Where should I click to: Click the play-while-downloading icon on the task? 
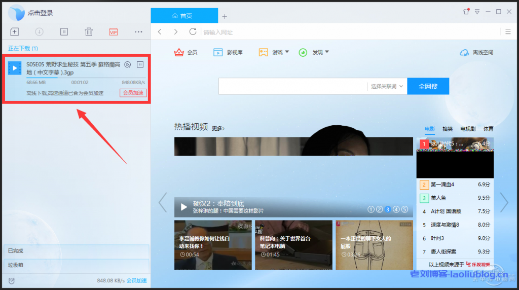point(128,64)
